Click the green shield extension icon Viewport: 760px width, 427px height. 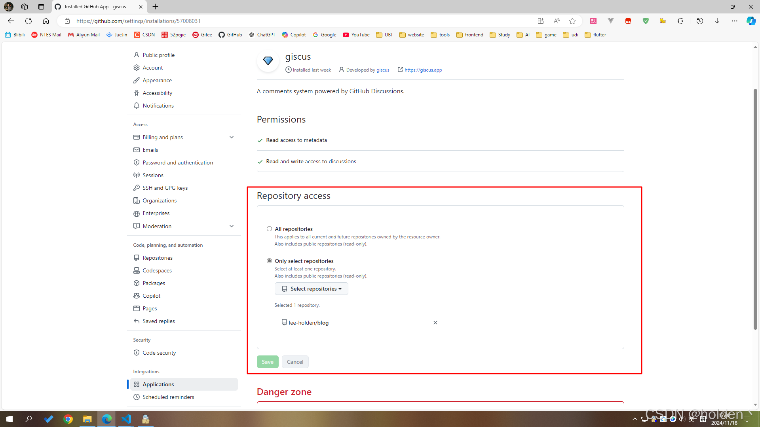[x=646, y=21]
